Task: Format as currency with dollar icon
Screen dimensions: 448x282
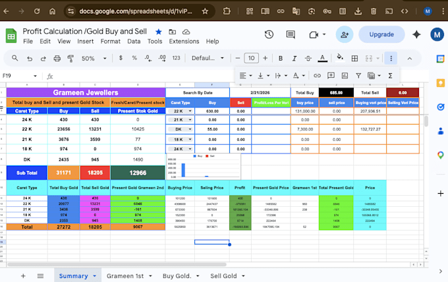Action: (121, 58)
